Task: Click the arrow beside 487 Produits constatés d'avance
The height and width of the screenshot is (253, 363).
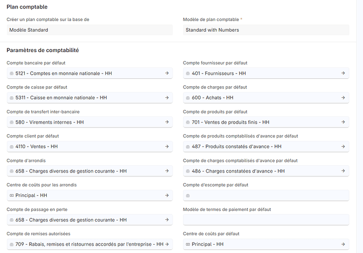Action: [343, 147]
